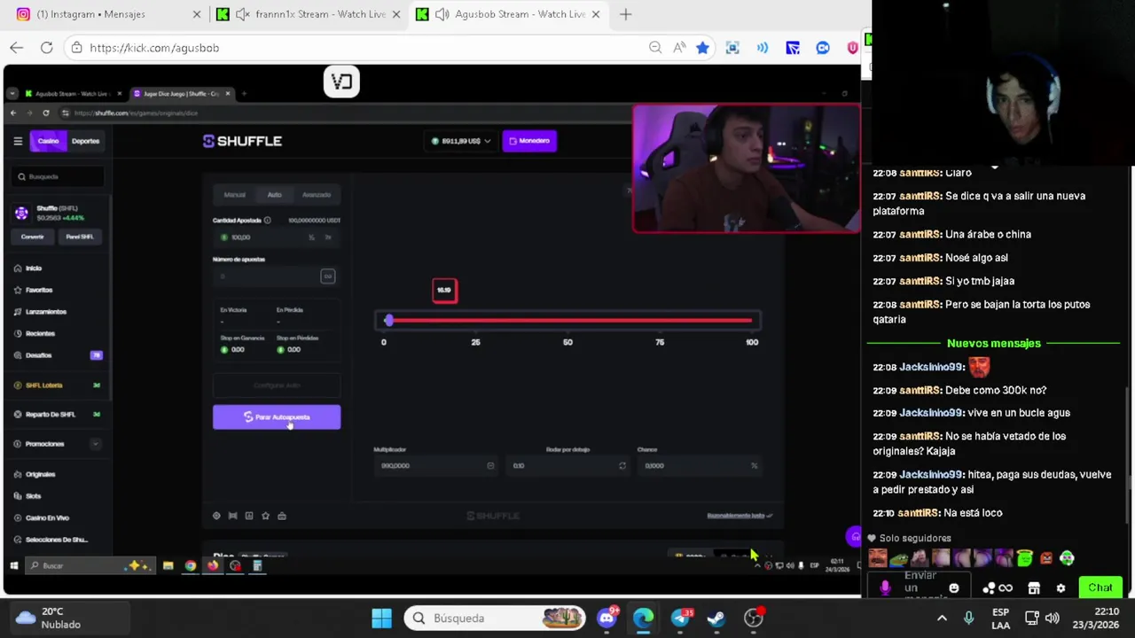
Task: Unmute the frannn1x Stream tab audio icon
Action: click(x=241, y=14)
